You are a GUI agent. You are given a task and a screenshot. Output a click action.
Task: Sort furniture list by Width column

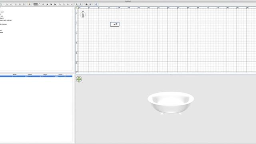click(15, 75)
